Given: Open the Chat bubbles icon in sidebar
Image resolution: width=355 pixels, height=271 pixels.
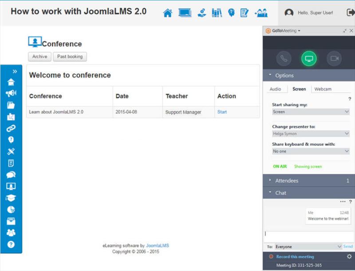Looking at the screenshot, I should click(11, 175).
